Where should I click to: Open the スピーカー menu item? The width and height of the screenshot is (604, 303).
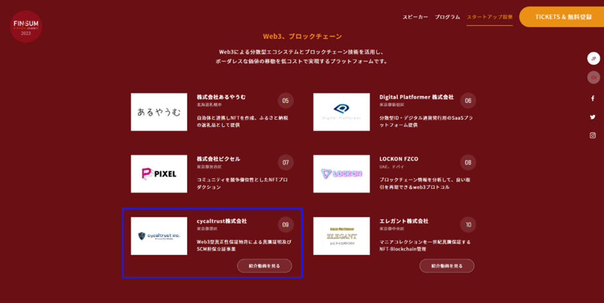tap(415, 17)
